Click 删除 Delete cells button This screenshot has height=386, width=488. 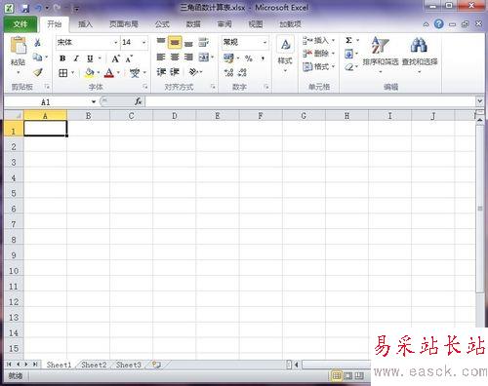(x=318, y=54)
